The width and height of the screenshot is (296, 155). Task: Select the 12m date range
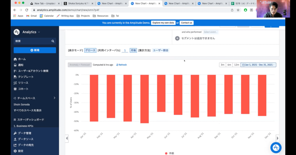(x=236, y=65)
